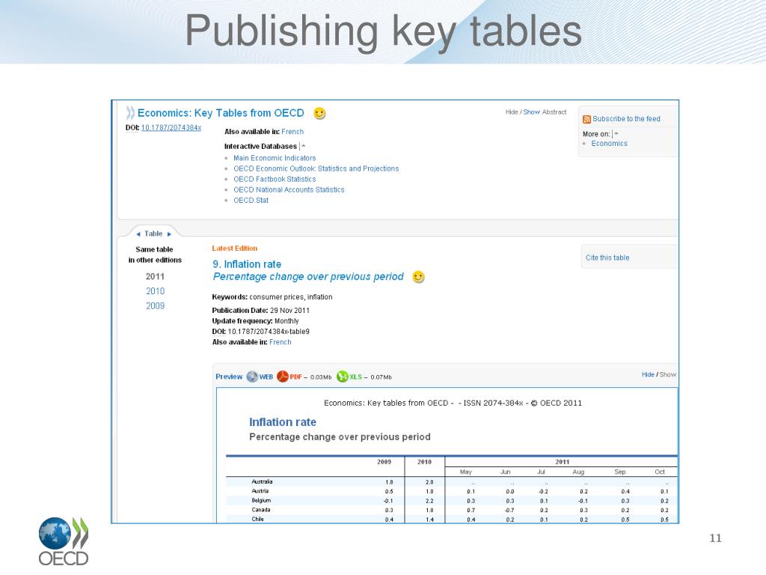
Task: Hide the abstract
Action: click(x=512, y=112)
